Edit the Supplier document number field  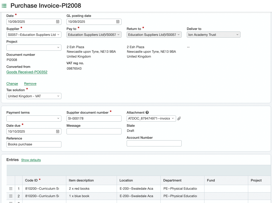[x=94, y=119]
